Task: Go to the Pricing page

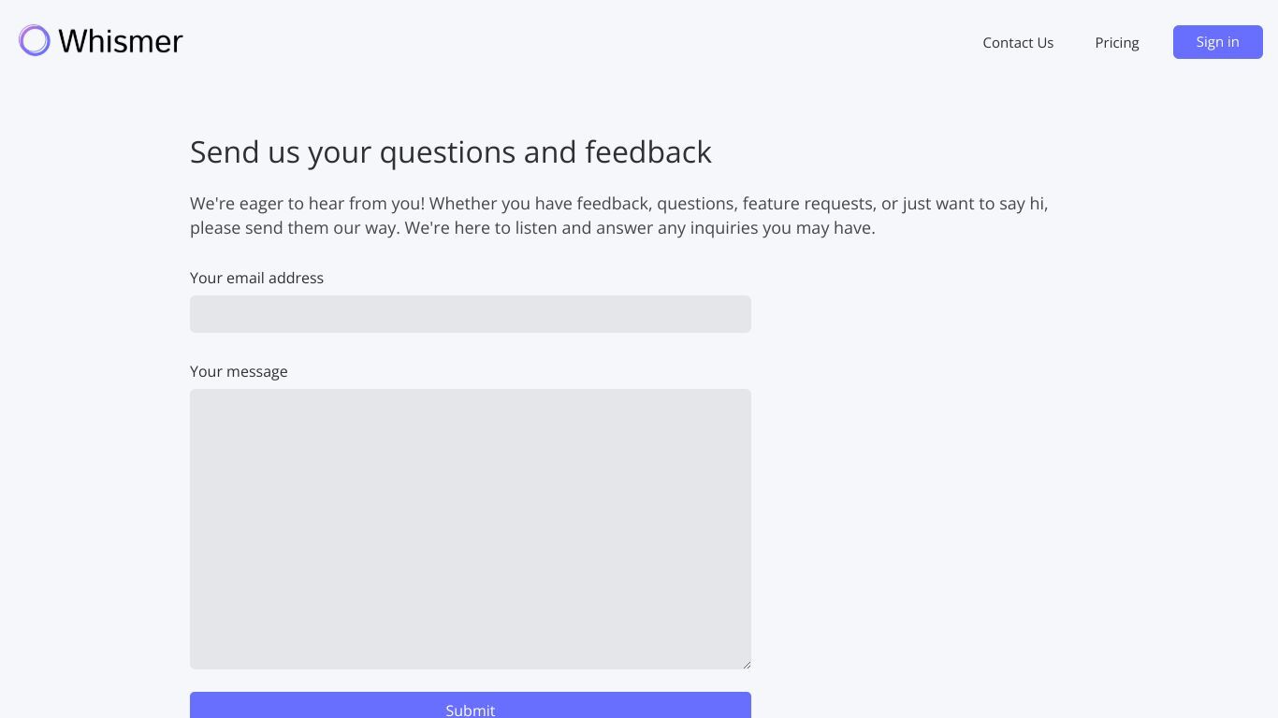Action: [x=1117, y=42]
